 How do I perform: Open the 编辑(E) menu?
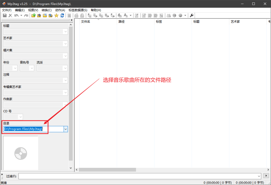coord(20,10)
